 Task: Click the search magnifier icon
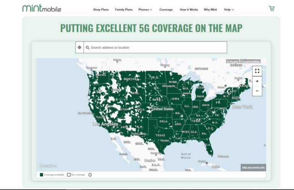pos(87,47)
